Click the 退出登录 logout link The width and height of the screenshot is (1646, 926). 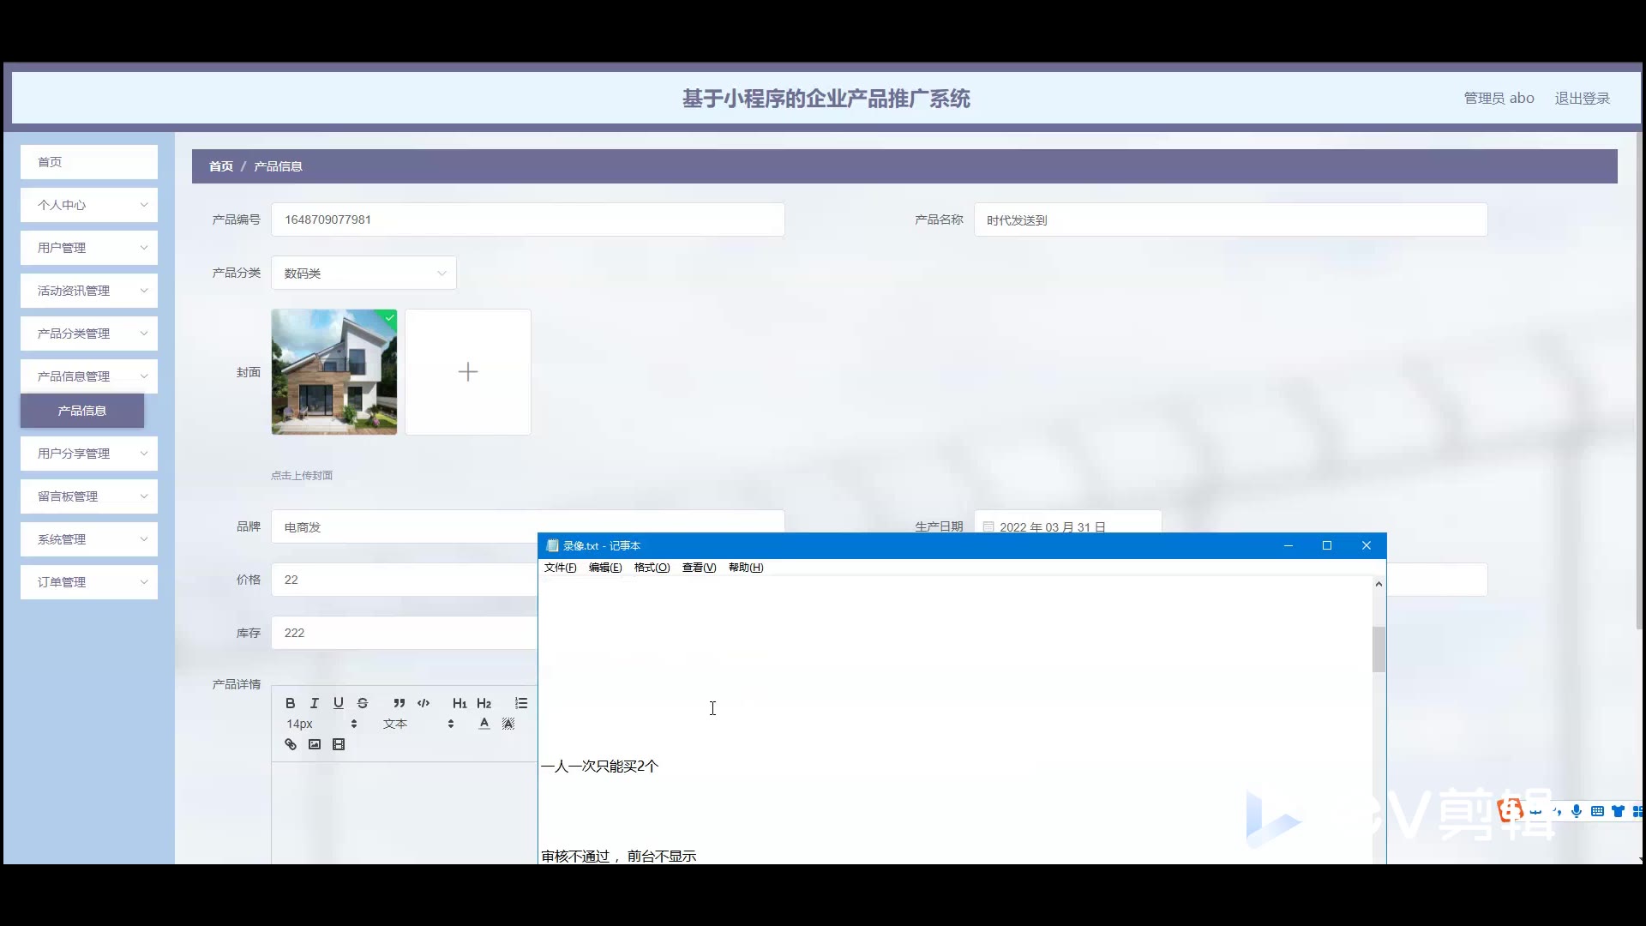click(1582, 99)
